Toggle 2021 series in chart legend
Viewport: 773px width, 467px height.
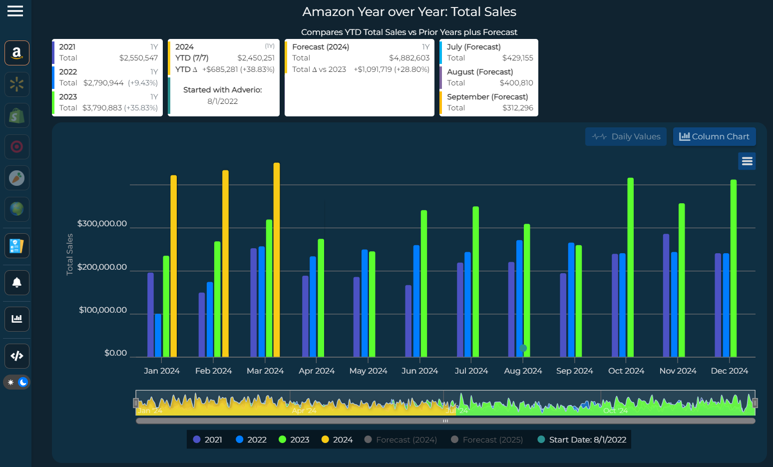[208, 440]
